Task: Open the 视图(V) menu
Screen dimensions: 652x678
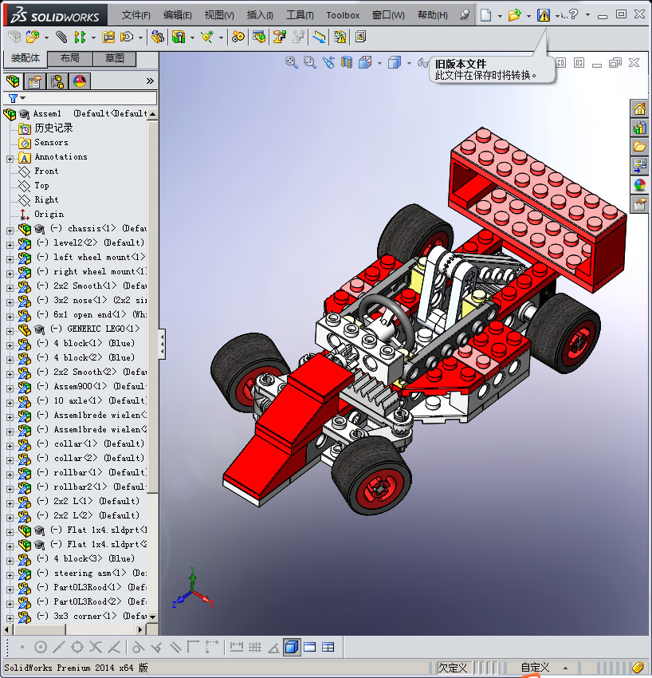Action: tap(219, 15)
